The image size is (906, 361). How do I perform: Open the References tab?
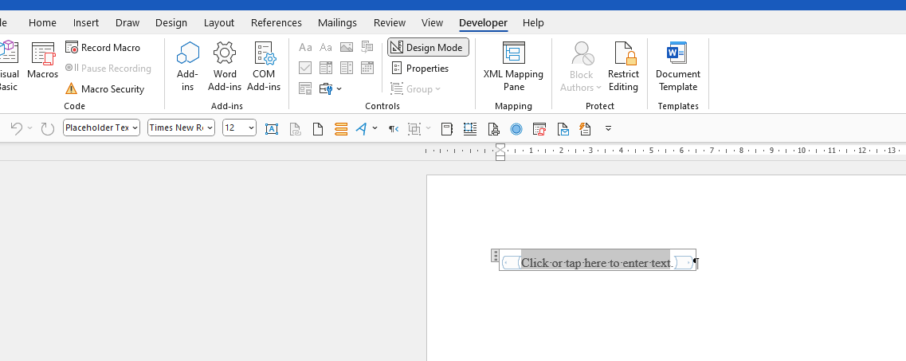[277, 22]
